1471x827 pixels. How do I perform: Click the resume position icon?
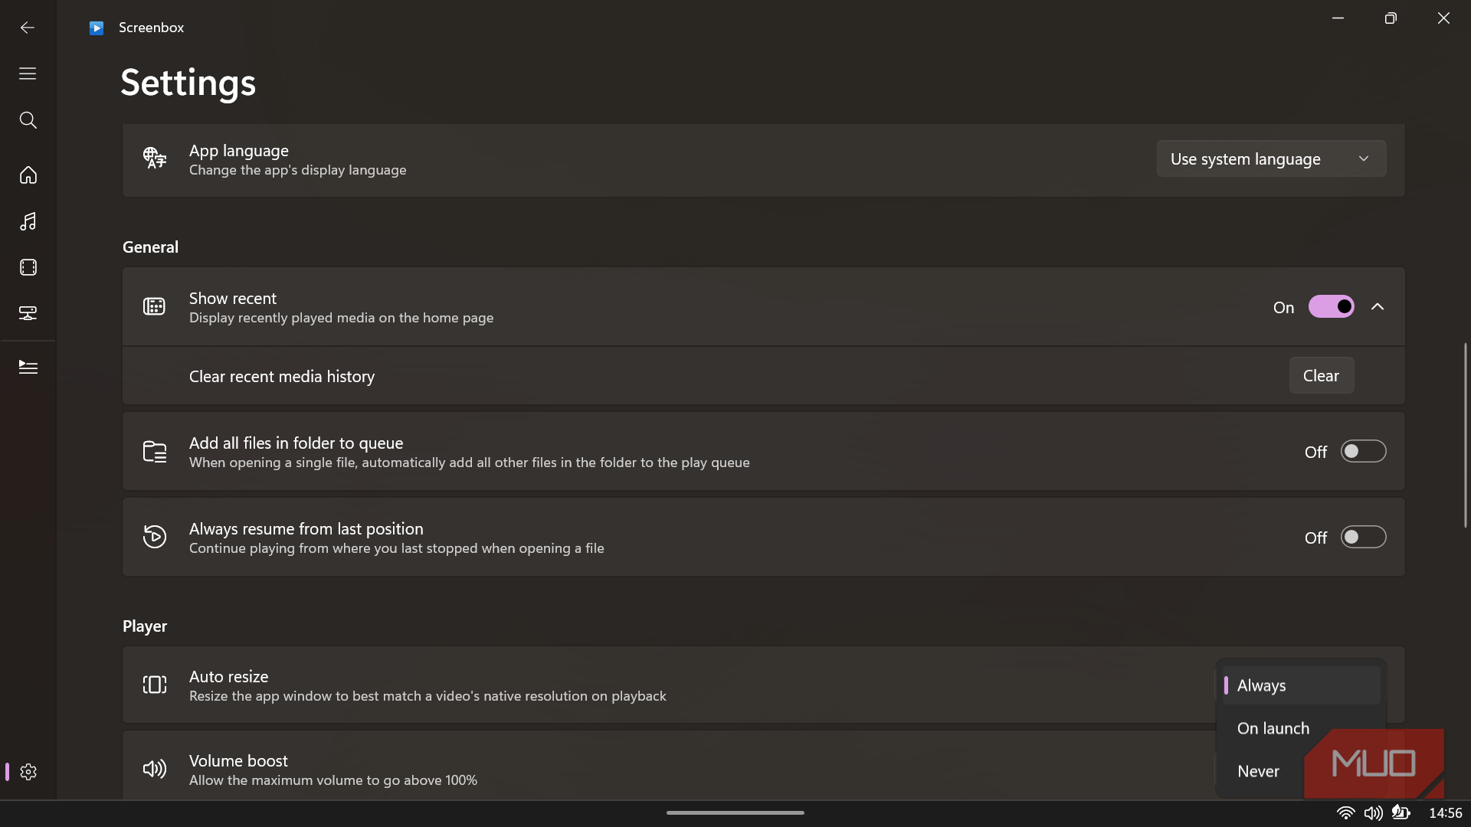pyautogui.click(x=155, y=537)
